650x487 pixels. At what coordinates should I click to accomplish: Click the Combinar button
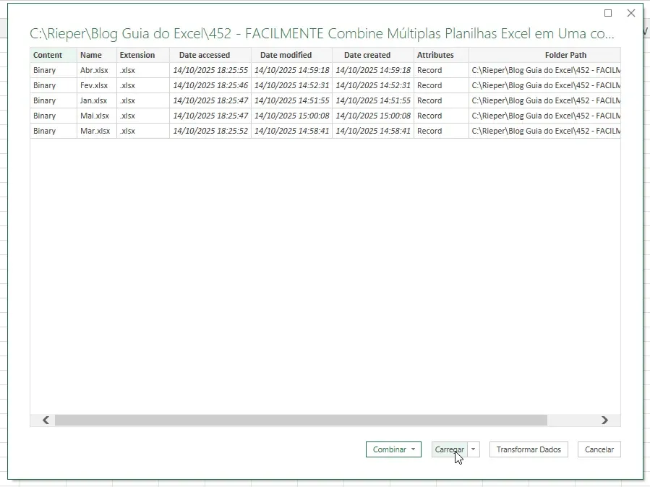(x=389, y=449)
